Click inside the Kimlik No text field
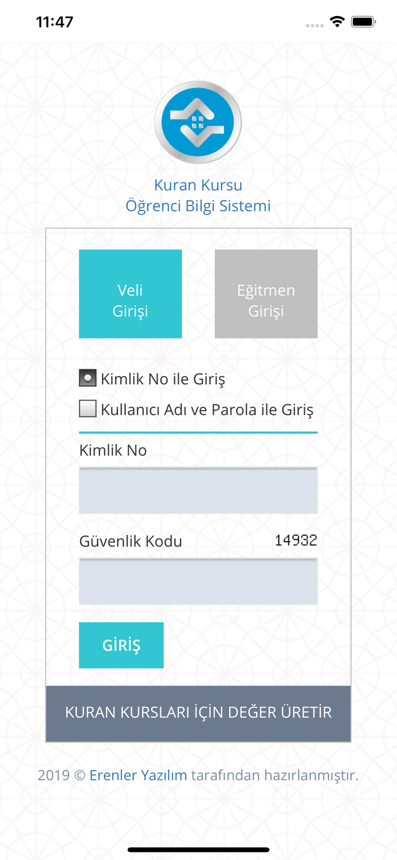 pos(198,490)
